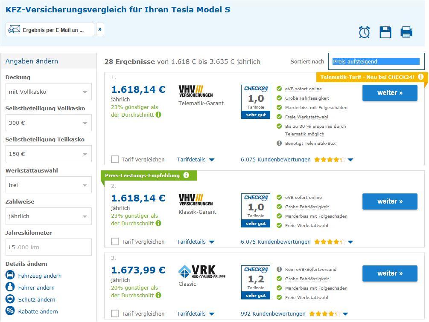This screenshot has height=322, width=429.
Task: Open the Deckung dropdown
Action: (x=49, y=92)
